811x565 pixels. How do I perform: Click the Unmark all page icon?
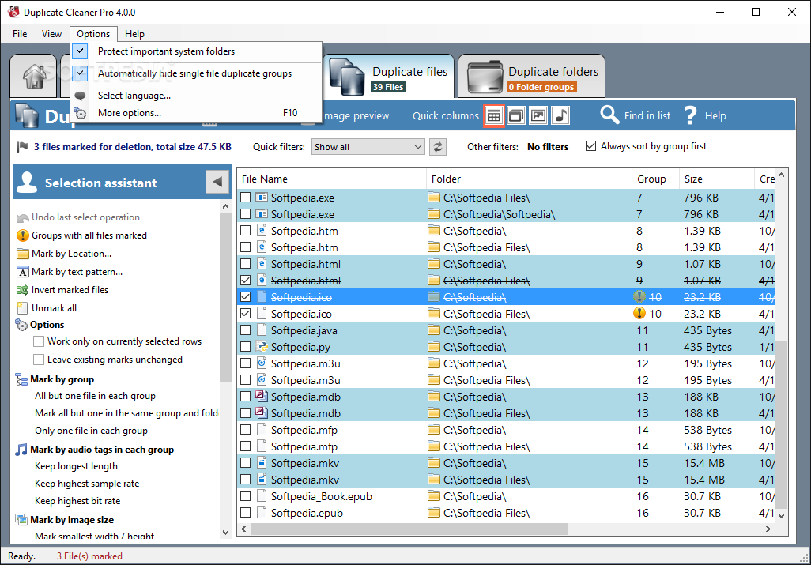point(22,308)
